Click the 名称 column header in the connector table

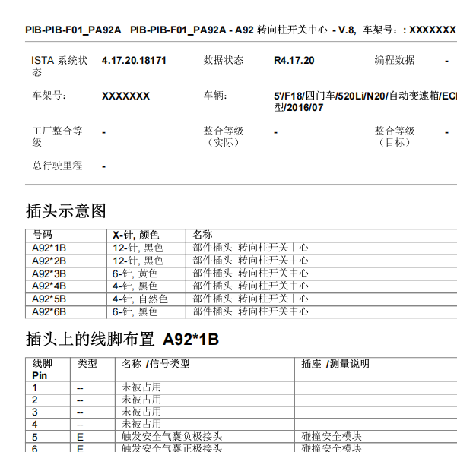(202, 235)
